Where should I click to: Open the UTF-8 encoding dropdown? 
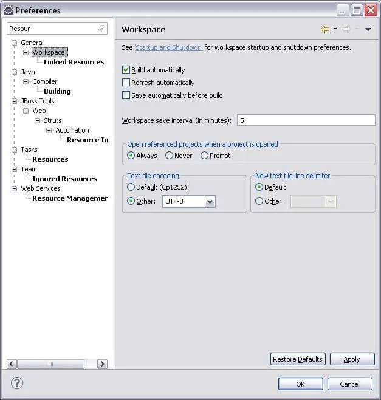(210, 202)
